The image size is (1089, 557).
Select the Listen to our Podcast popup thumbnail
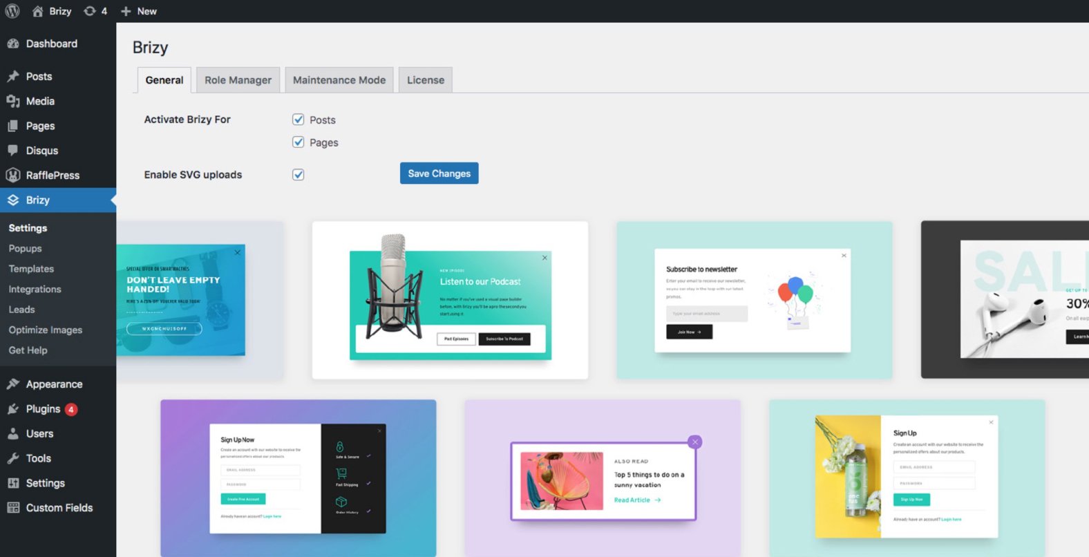point(450,300)
